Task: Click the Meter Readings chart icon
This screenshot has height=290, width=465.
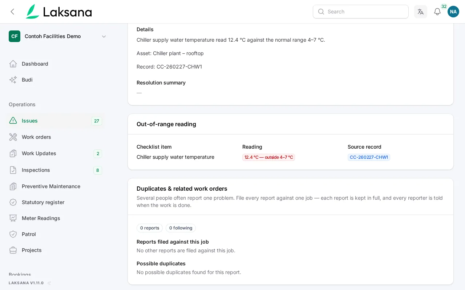Action: point(13,218)
